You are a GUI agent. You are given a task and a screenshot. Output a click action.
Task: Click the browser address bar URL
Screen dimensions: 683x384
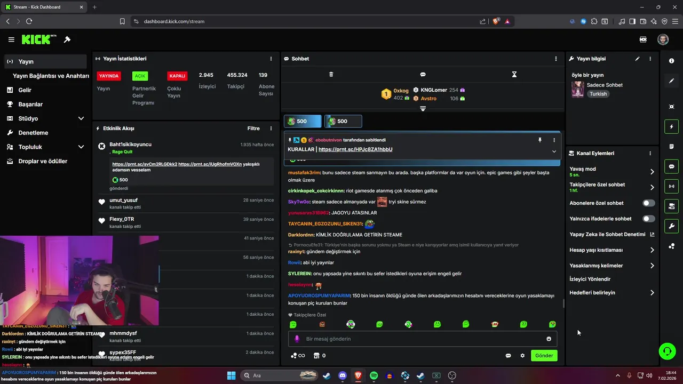coord(174,21)
